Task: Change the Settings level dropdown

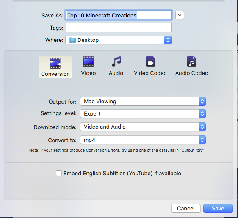Action: (x=143, y=113)
